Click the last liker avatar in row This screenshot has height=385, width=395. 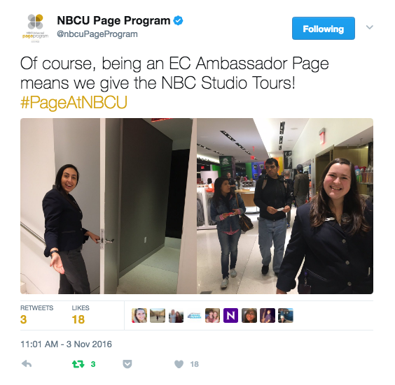tap(286, 315)
